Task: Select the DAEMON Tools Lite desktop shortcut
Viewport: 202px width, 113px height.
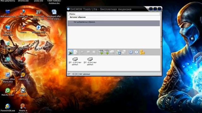Action: point(39,30)
